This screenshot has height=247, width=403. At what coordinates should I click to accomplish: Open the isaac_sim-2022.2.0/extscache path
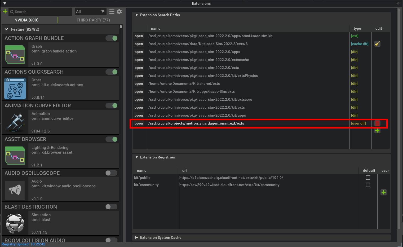point(139,60)
